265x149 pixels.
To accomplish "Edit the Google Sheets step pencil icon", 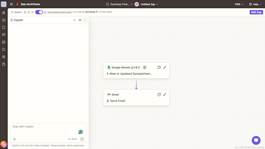I will 165,67.
